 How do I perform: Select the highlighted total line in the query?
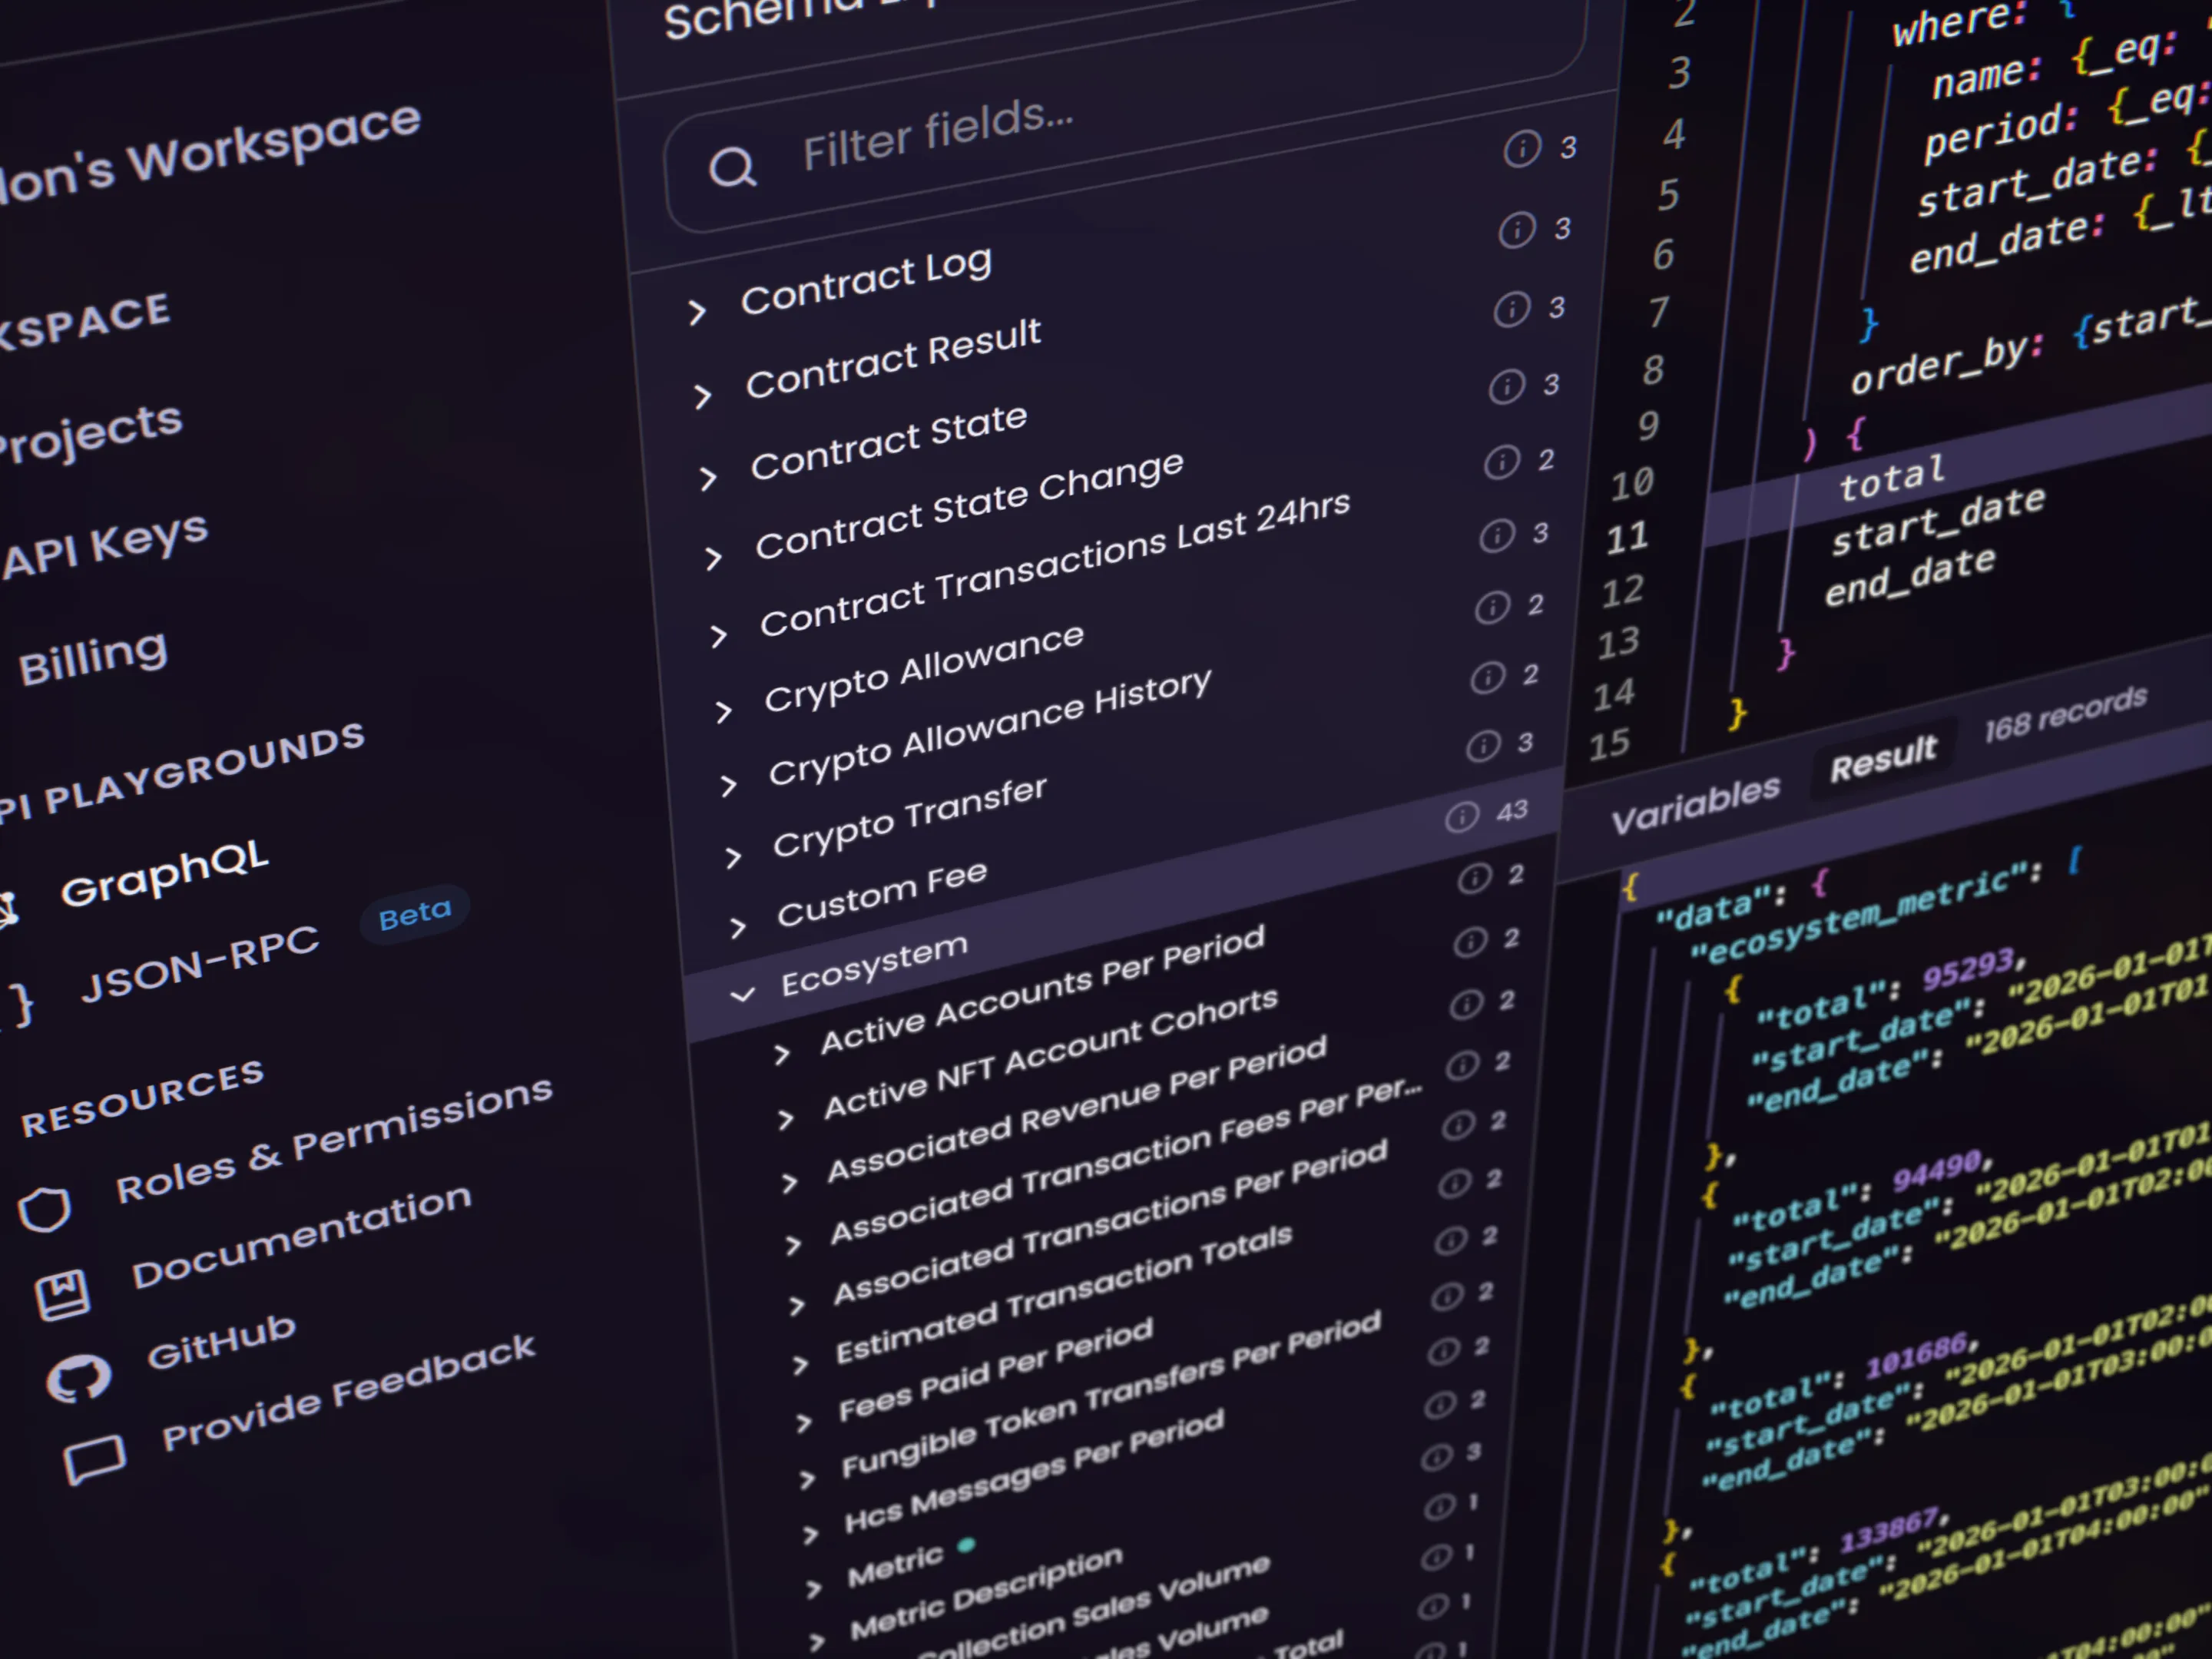pyautogui.click(x=1890, y=480)
